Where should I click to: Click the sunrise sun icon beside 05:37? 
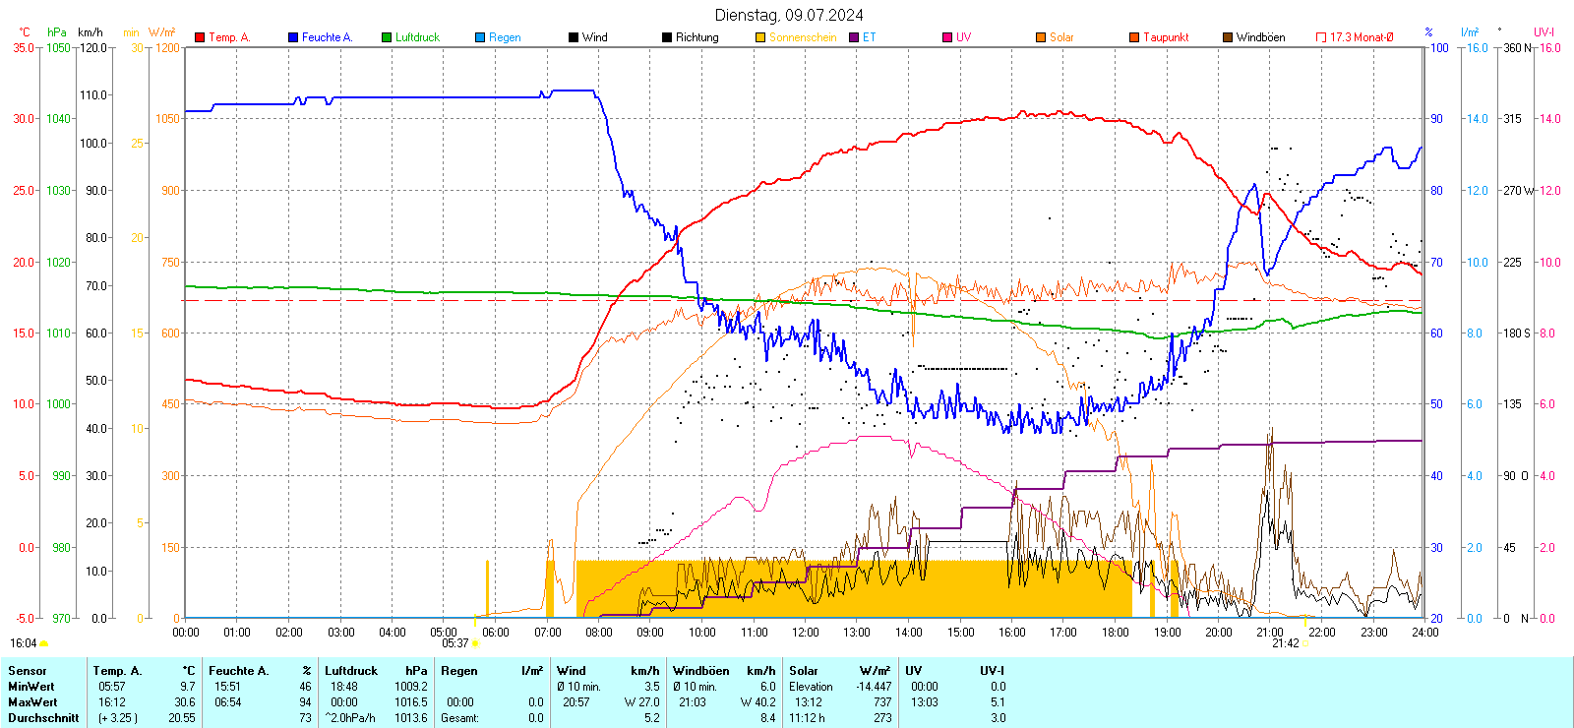475,643
